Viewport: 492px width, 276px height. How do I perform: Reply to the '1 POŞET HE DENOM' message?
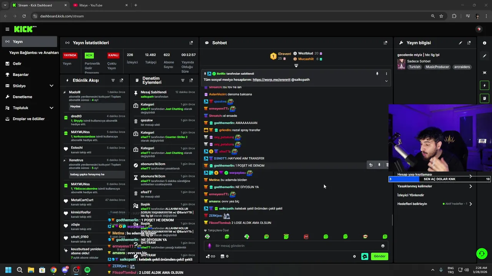click(x=371, y=165)
